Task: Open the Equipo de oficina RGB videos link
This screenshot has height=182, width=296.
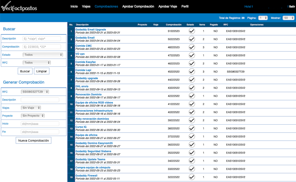Action: click(94, 103)
